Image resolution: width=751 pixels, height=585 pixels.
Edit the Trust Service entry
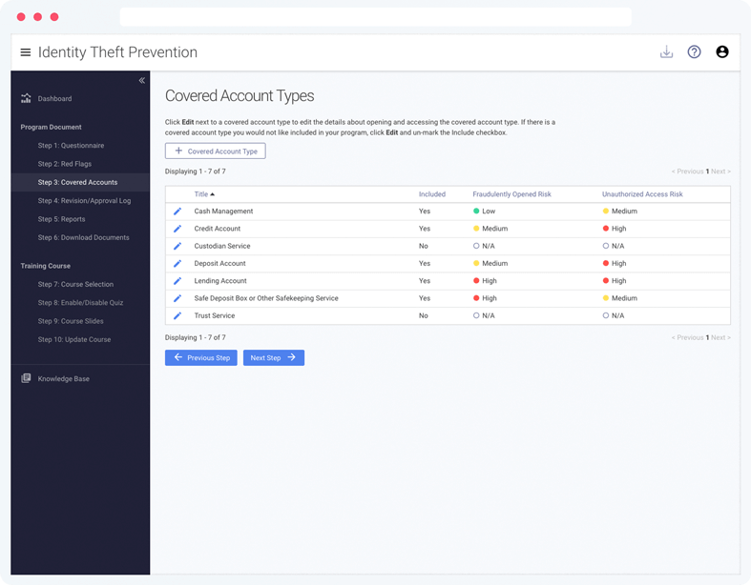[x=177, y=316]
